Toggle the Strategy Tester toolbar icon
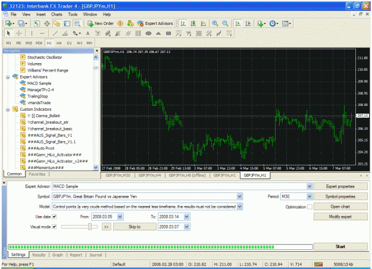Viewport: 372px width, 269px height. tap(77, 23)
